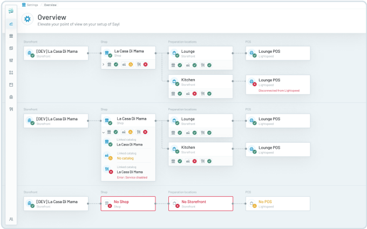Click the globe icon in left sidebar
This screenshot has width=367, height=229.
click(11, 97)
